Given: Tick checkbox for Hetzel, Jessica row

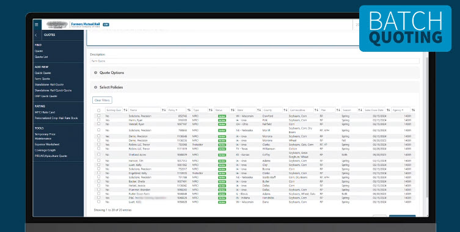Looking at the screenshot, I should click(x=99, y=185).
